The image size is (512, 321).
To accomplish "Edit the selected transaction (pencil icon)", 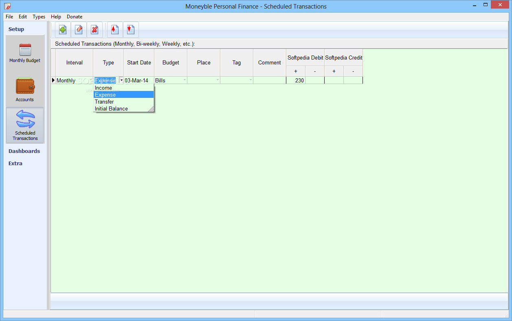I will pyautogui.click(x=79, y=30).
